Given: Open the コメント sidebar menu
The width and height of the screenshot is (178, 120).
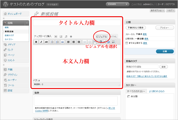Looking at the screenshot, I should 16,60.
